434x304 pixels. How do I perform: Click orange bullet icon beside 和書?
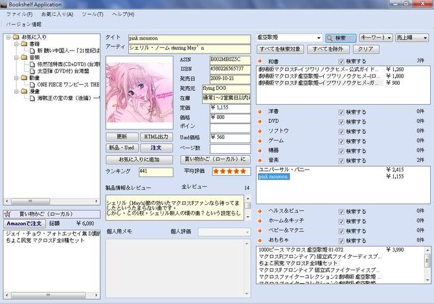tap(260, 61)
